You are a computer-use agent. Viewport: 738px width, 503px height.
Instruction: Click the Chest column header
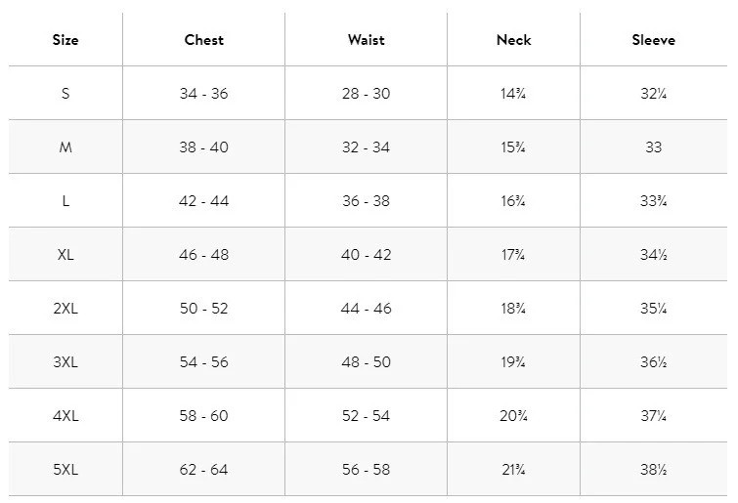(203, 40)
